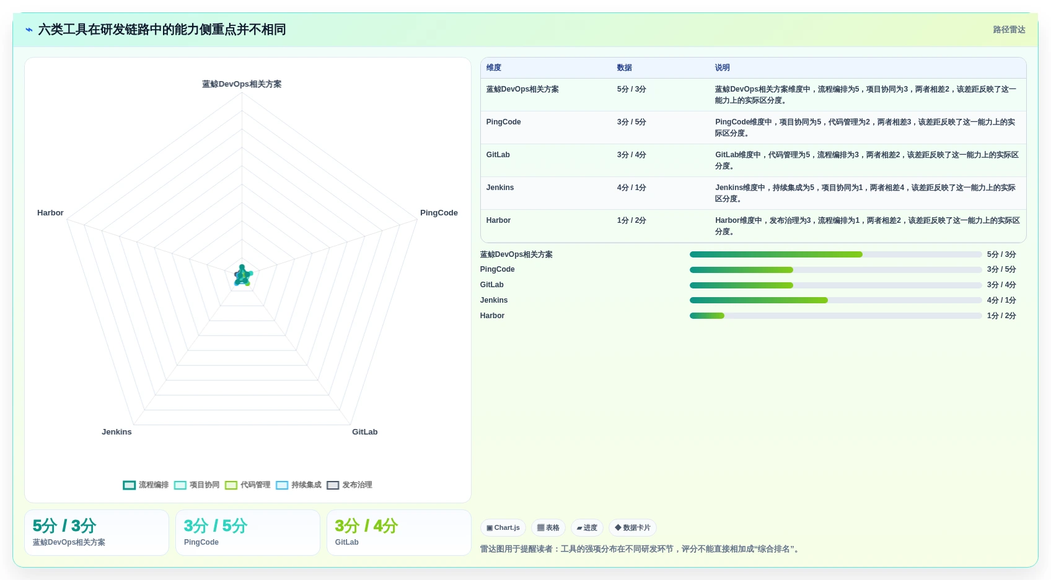1051x580 pixels.
Task: Select the Jenkins table row name
Action: [500, 188]
